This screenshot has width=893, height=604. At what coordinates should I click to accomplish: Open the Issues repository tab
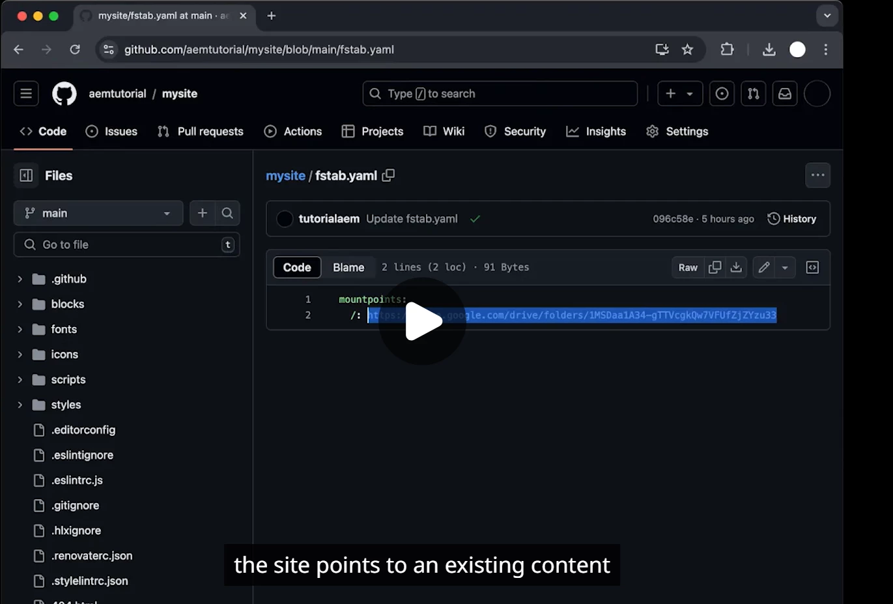coord(111,132)
